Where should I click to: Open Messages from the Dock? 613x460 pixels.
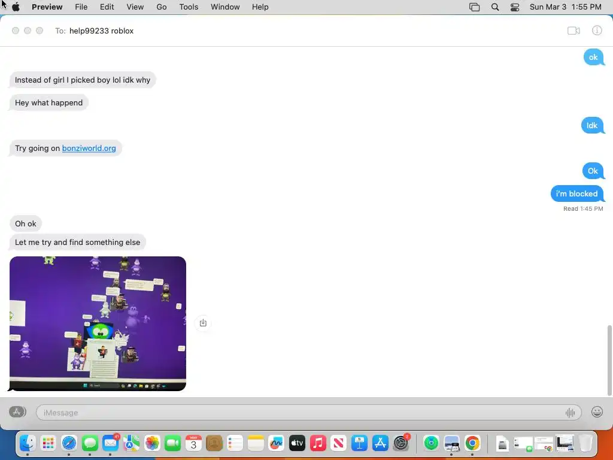(90, 443)
